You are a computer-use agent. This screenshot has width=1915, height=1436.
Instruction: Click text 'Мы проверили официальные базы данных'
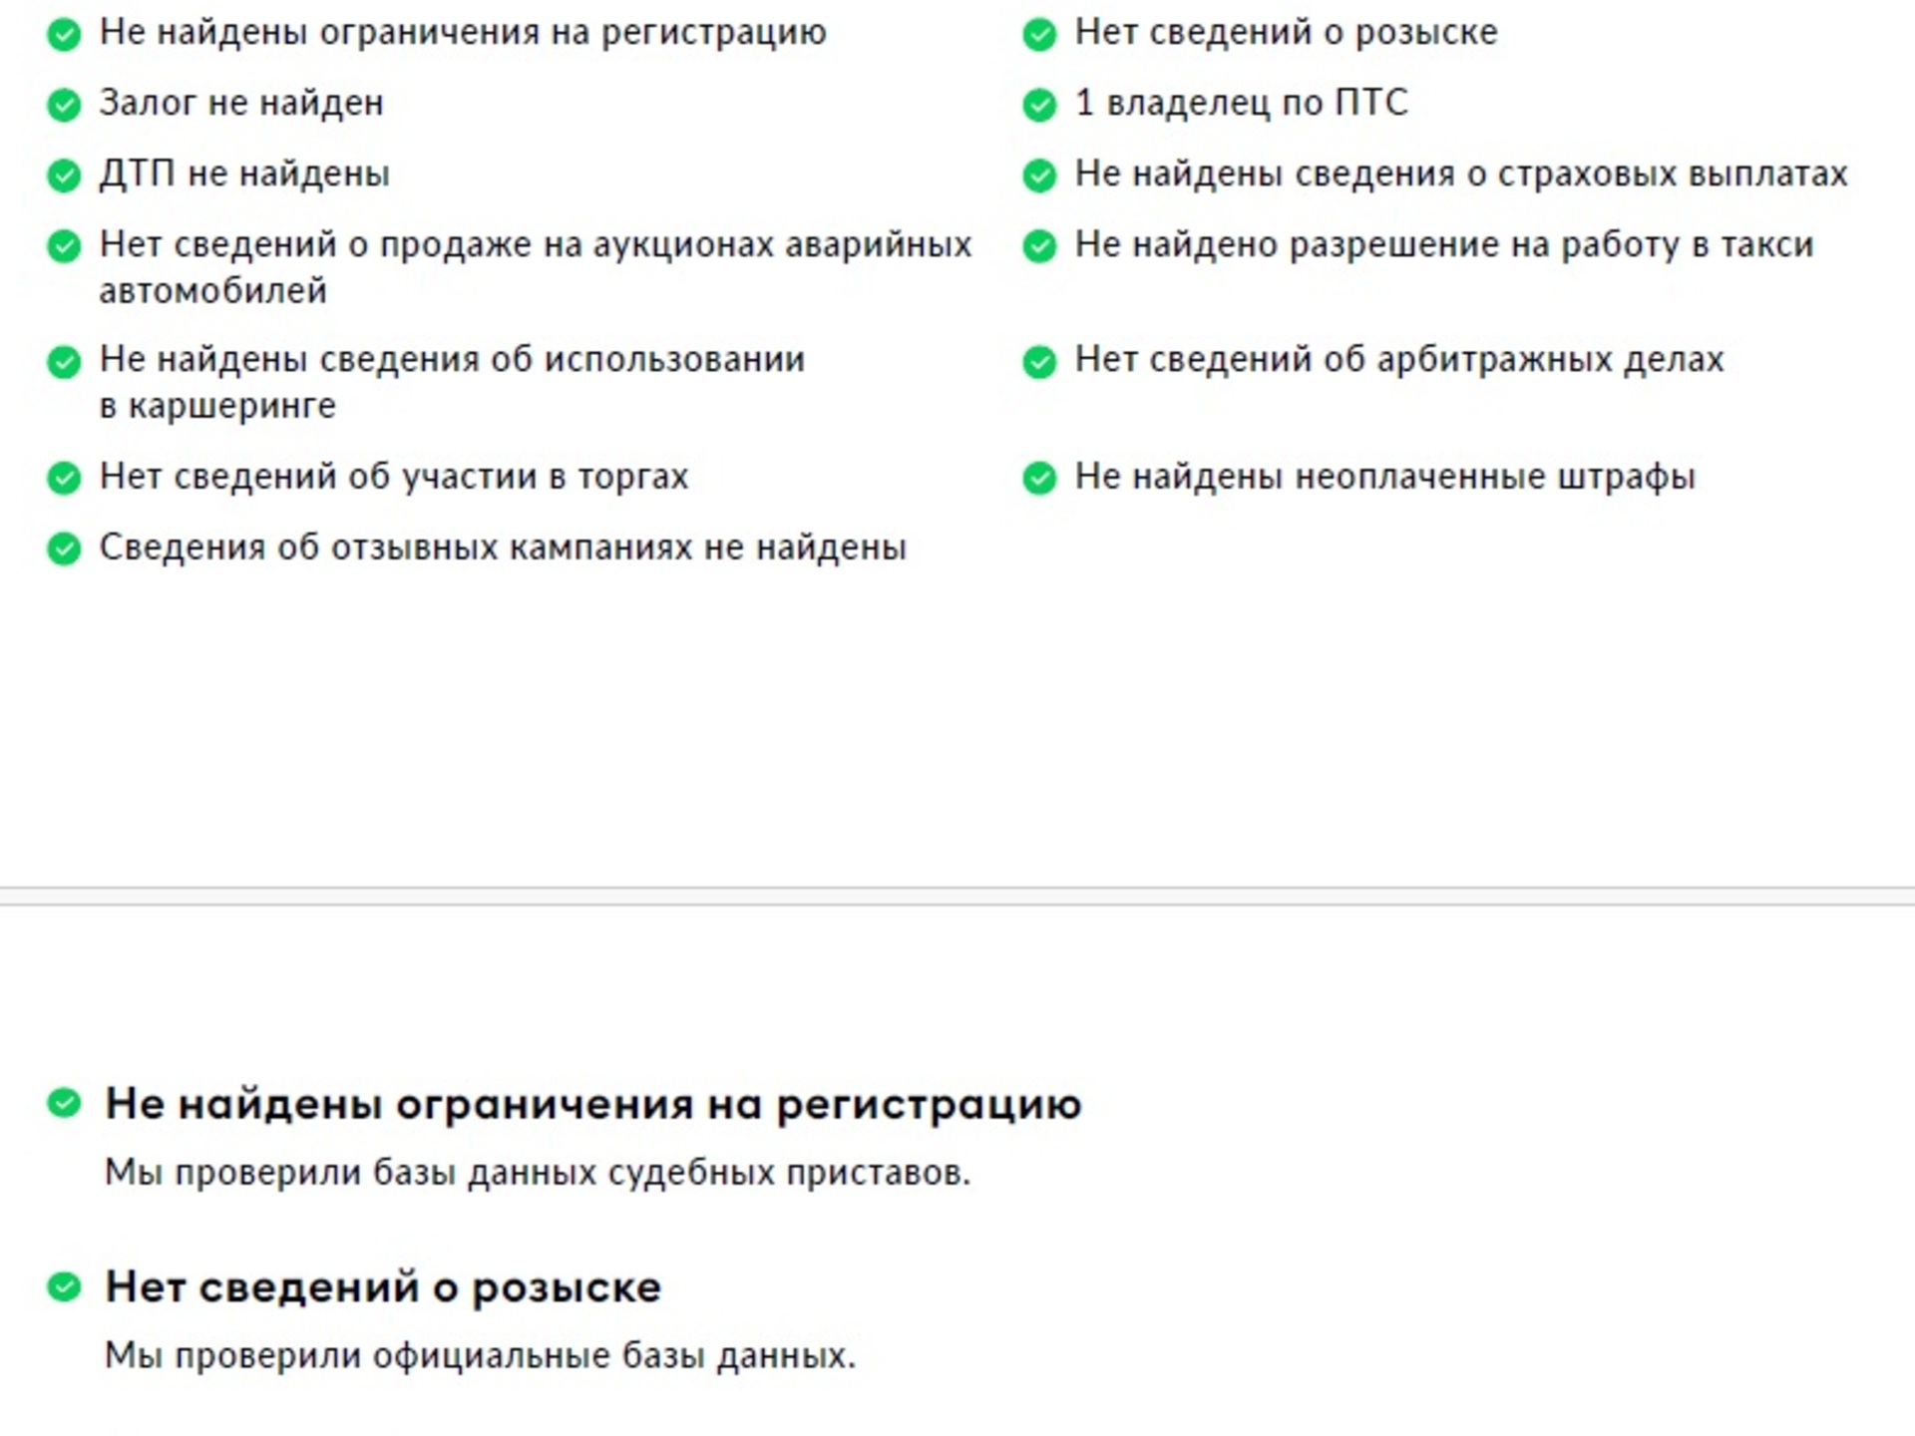pyautogui.click(x=480, y=1356)
